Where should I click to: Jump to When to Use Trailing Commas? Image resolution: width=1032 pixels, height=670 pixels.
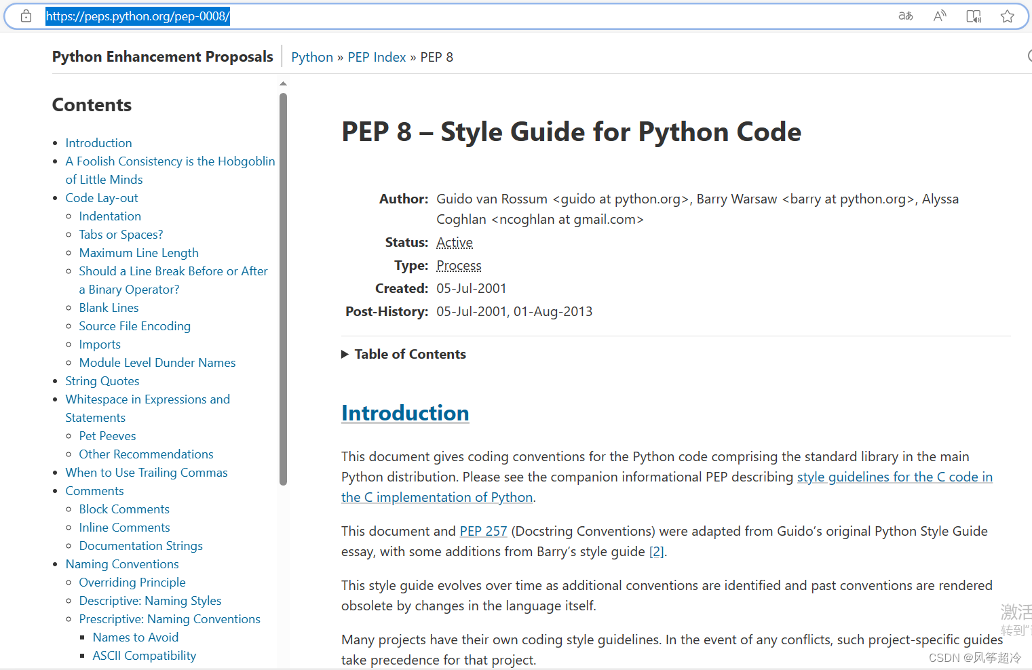point(147,473)
